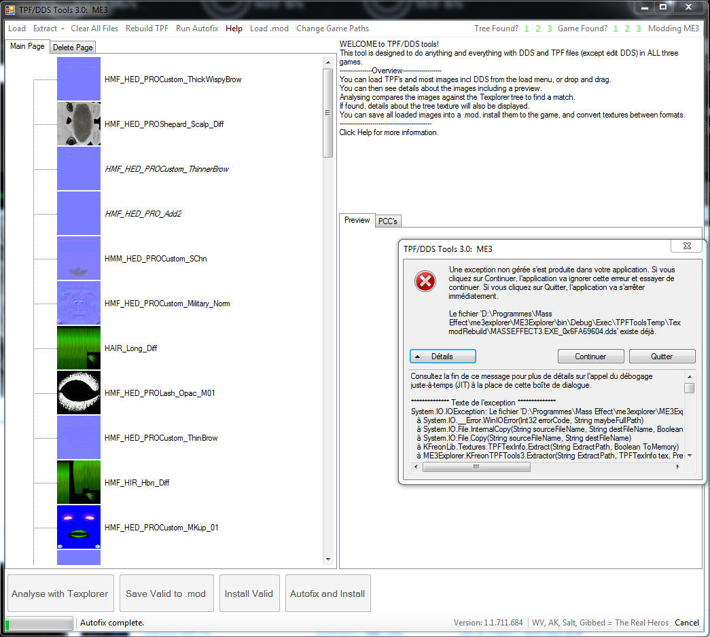
Task: Click the Quitter button
Action: click(662, 357)
